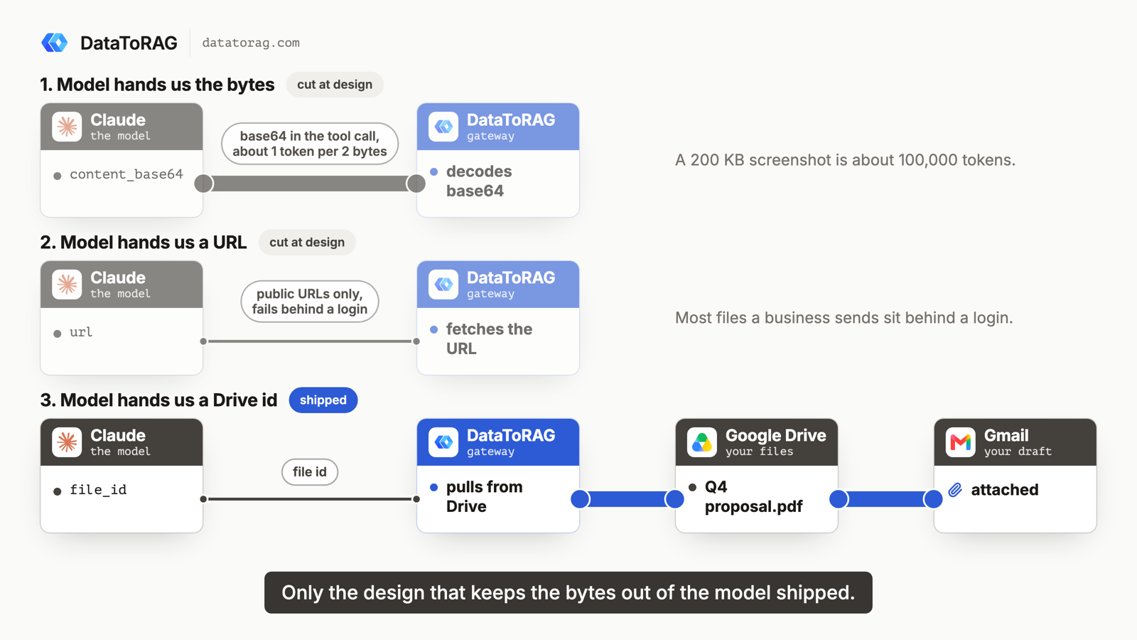Click heading '1. Model hands us the bytes'
This screenshot has height=640, width=1137.
pyautogui.click(x=157, y=85)
